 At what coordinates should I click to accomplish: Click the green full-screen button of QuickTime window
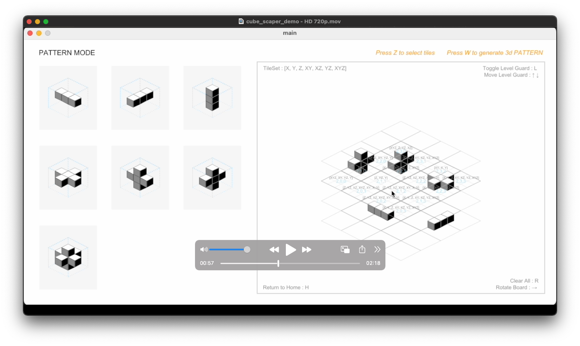(46, 21)
